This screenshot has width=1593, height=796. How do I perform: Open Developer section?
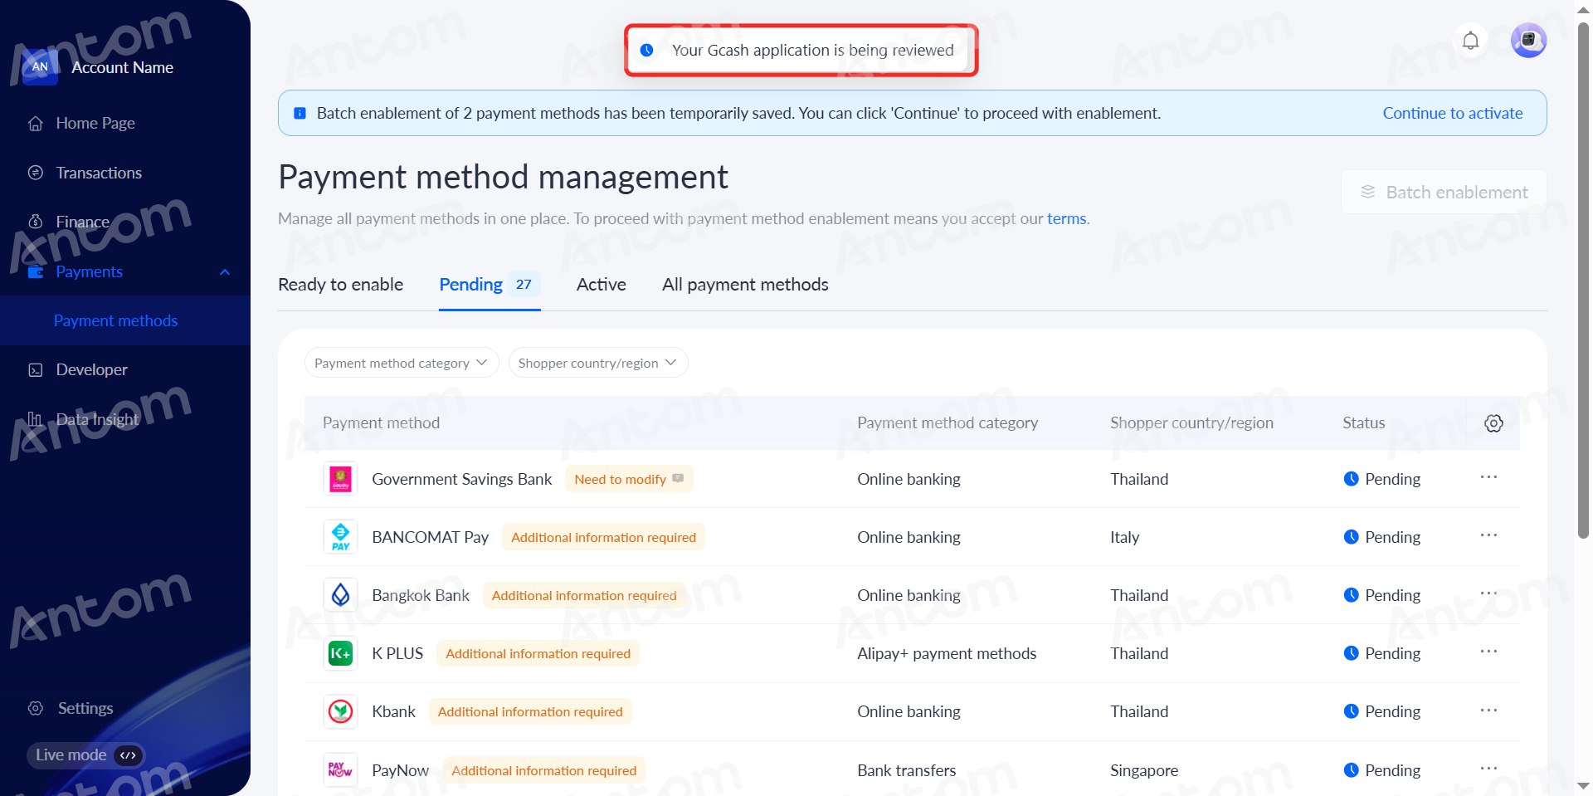[91, 369]
